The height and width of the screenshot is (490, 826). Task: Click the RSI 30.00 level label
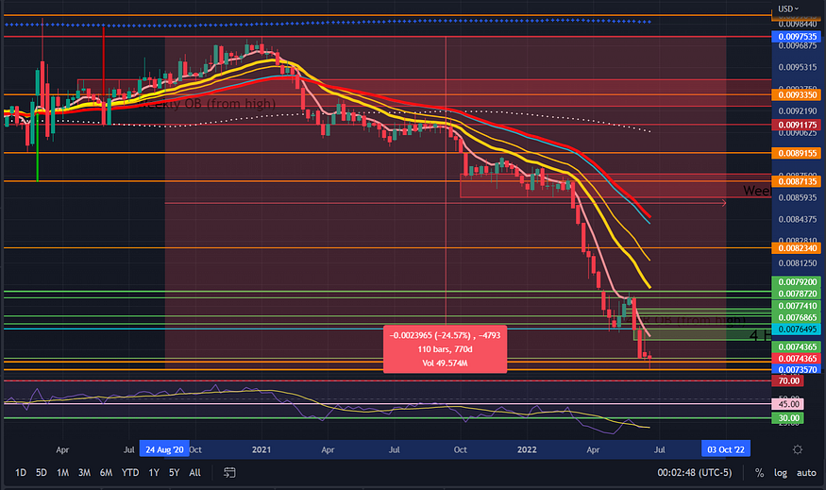[x=787, y=418]
